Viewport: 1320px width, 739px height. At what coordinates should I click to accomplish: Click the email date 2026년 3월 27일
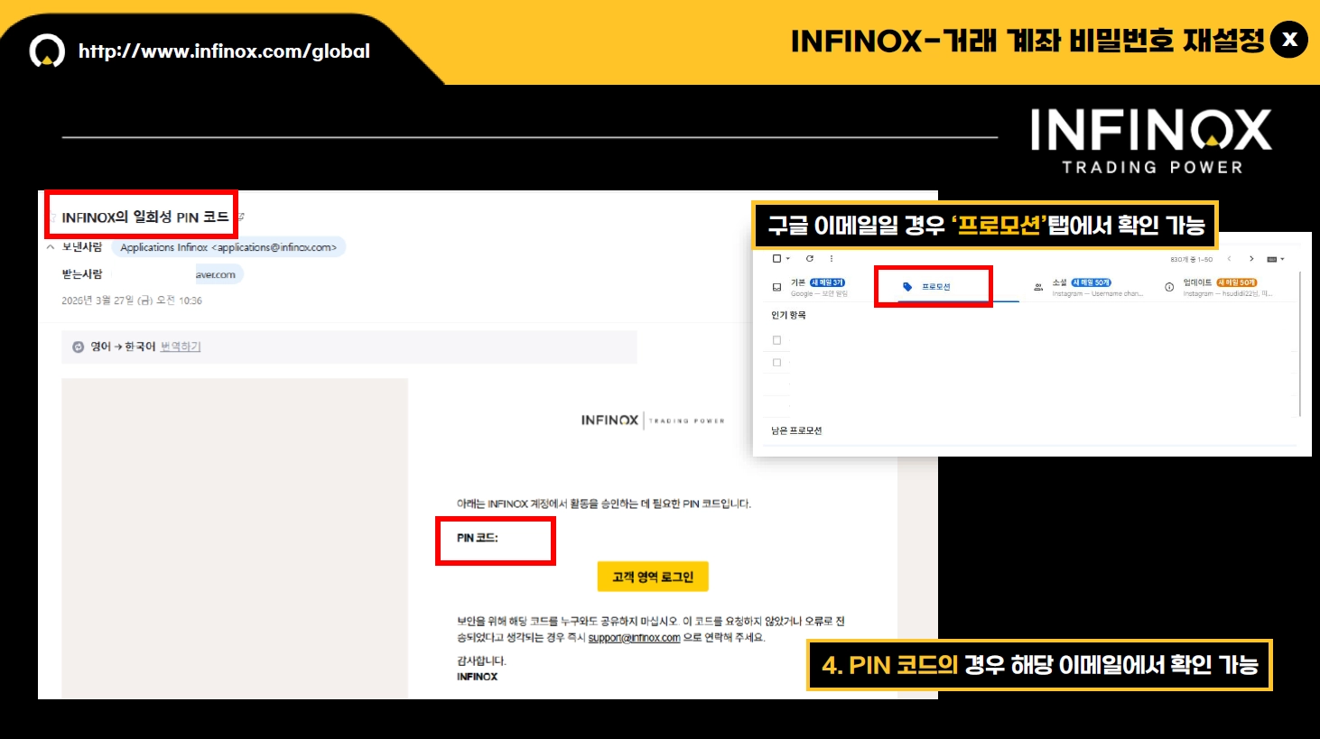(x=132, y=300)
